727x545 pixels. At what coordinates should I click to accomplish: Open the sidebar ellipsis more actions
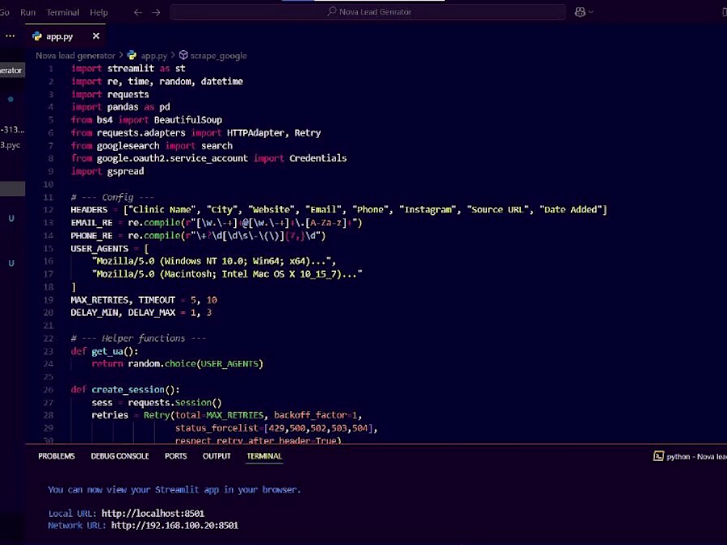[x=11, y=36]
